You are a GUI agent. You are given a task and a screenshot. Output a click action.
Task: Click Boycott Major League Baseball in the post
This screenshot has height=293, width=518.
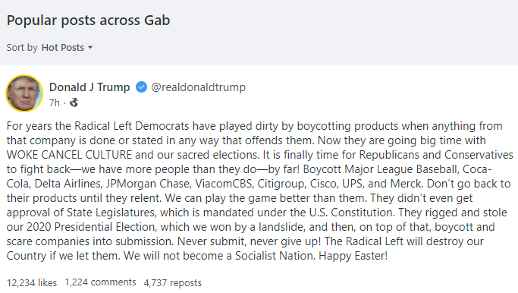tap(380, 169)
